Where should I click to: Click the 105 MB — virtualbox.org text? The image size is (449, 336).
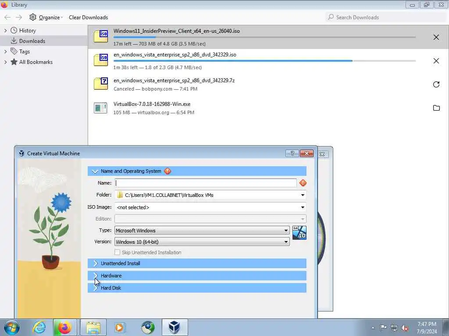pyautogui.click(x=154, y=112)
